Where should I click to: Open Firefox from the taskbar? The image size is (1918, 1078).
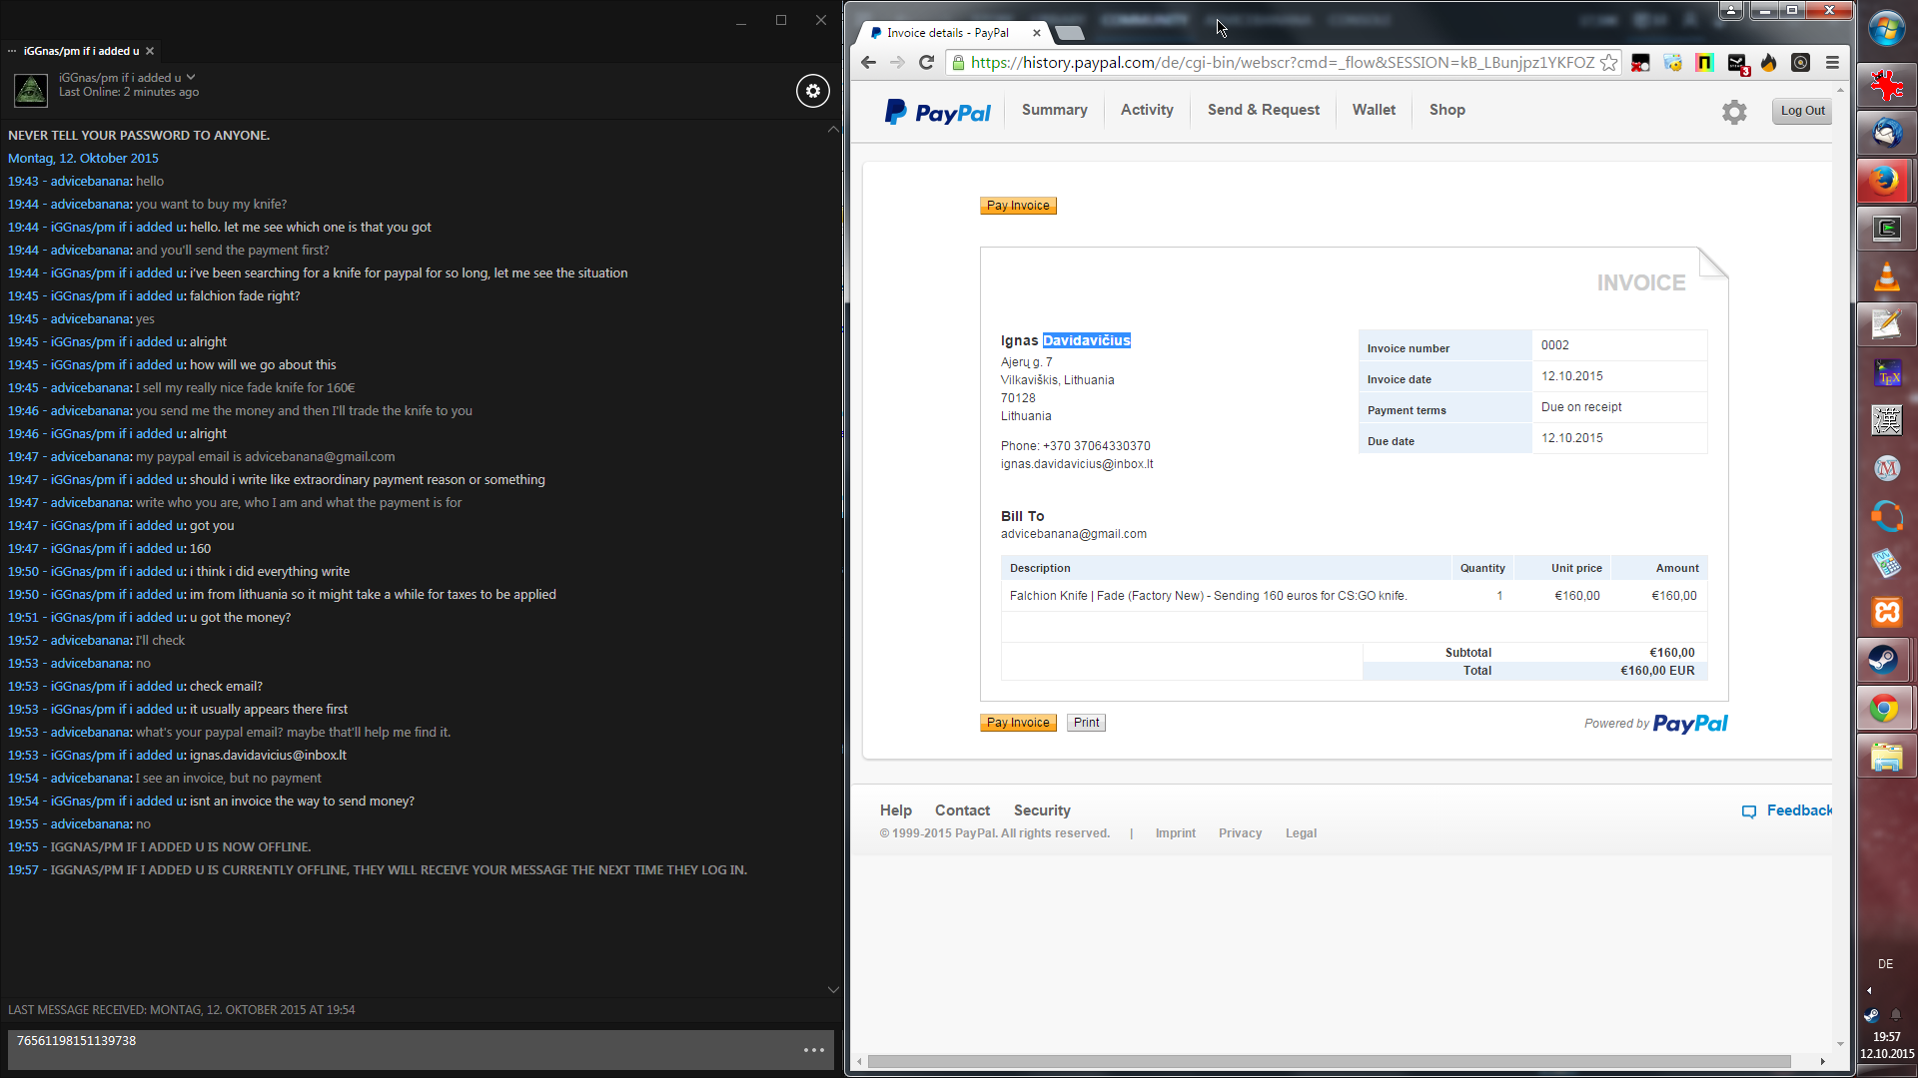(x=1886, y=181)
